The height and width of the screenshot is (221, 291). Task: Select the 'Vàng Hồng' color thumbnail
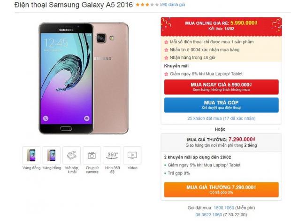[52, 155]
